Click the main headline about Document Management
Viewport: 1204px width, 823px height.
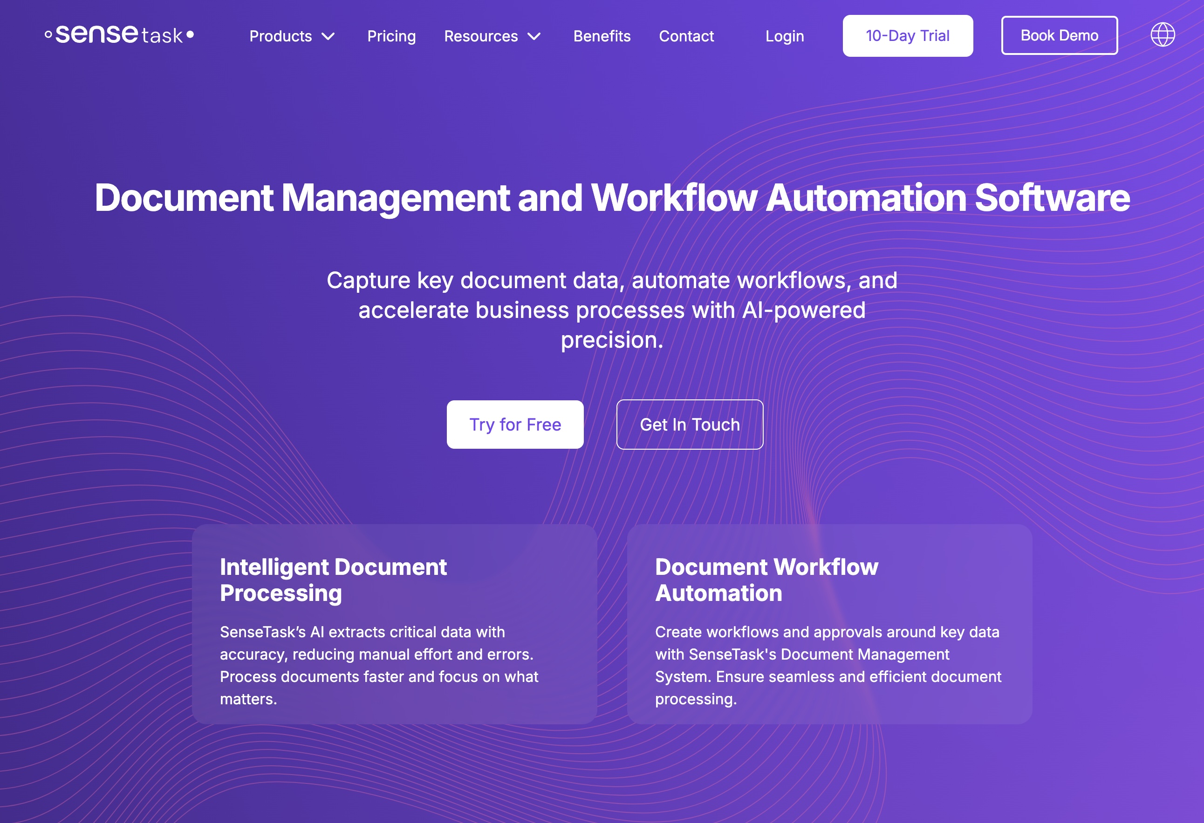click(612, 198)
